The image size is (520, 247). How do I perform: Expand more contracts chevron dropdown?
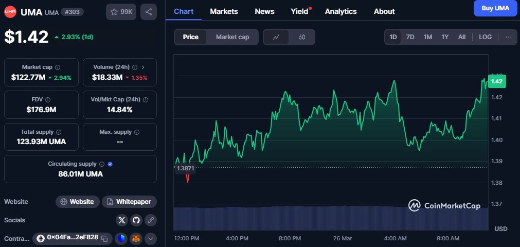coord(151,238)
